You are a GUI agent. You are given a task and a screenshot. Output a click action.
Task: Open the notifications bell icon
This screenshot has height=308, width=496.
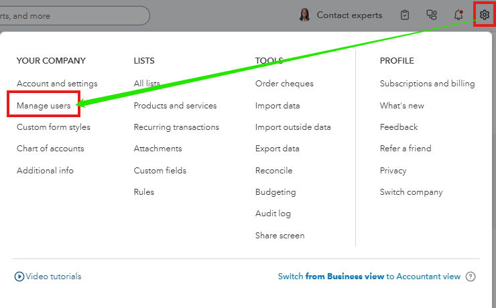[x=458, y=15]
